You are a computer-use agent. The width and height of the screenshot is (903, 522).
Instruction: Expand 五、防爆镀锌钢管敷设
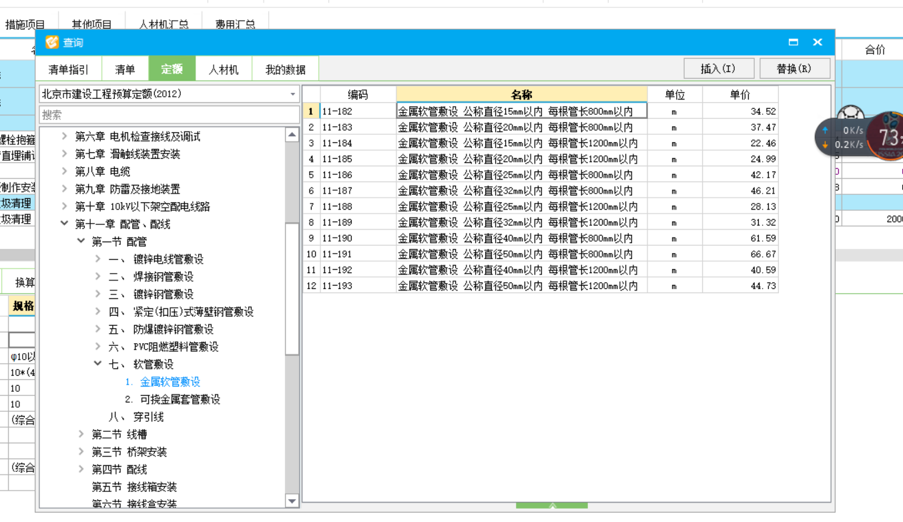point(98,329)
